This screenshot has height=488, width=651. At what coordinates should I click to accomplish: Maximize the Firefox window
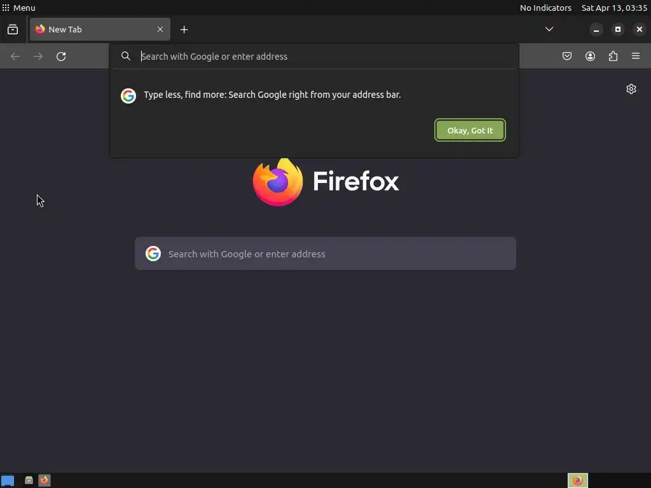[618, 29]
